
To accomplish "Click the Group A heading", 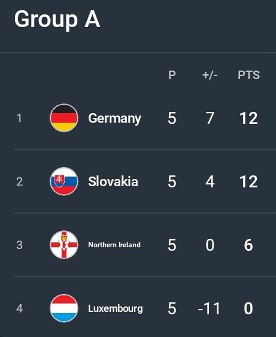I will [57, 19].
